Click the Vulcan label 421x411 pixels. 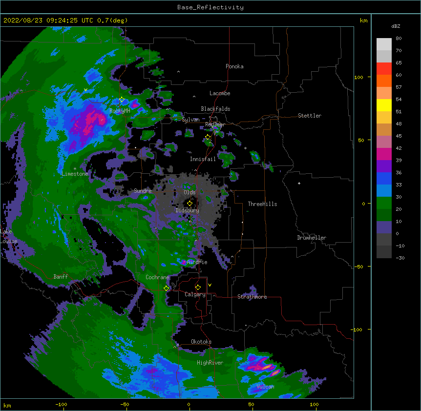tap(265, 387)
